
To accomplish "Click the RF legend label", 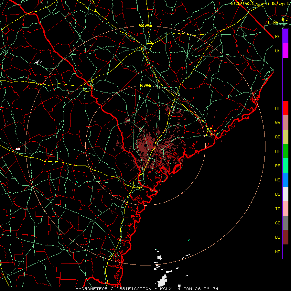I will click(278, 37).
